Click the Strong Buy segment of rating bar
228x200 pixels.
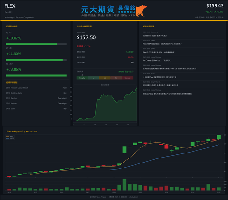(x=82, y=78)
